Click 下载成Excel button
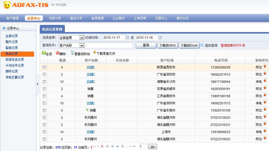Screen dimensions: 269x151 189,45
